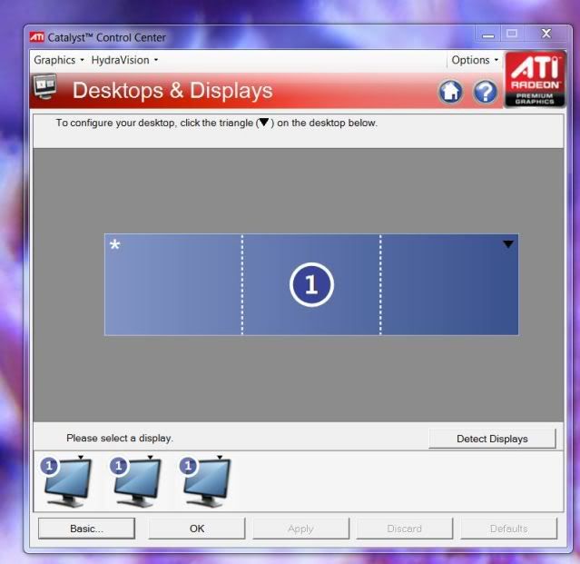Viewport: 580px width, 564px height.
Task: Click the black triangle on desktop 1
Action: [508, 244]
